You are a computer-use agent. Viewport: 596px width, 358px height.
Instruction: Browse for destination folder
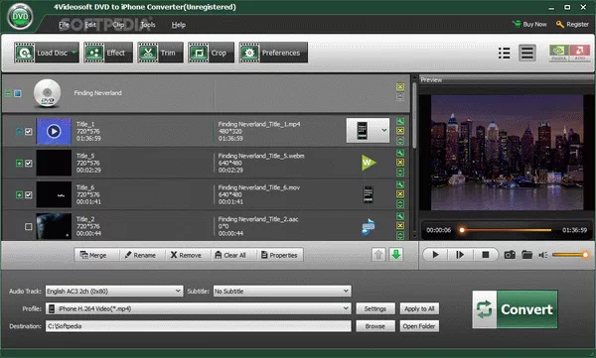click(x=375, y=326)
